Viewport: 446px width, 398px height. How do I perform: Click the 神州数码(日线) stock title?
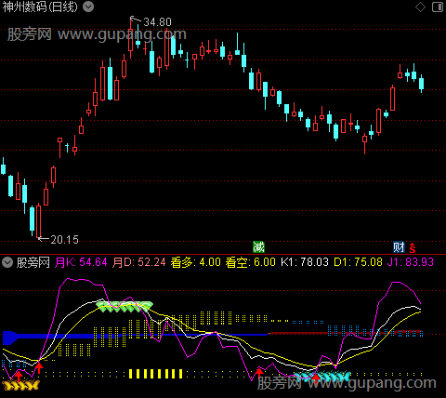pos(40,7)
